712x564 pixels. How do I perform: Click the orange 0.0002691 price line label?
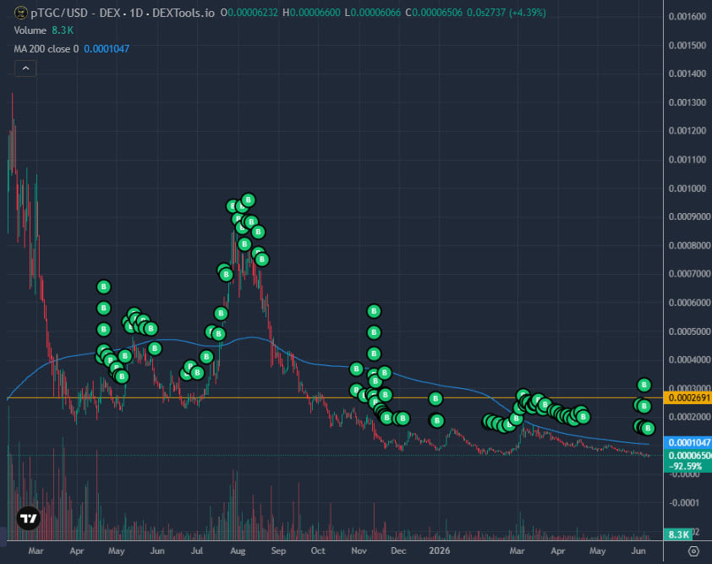click(x=688, y=397)
